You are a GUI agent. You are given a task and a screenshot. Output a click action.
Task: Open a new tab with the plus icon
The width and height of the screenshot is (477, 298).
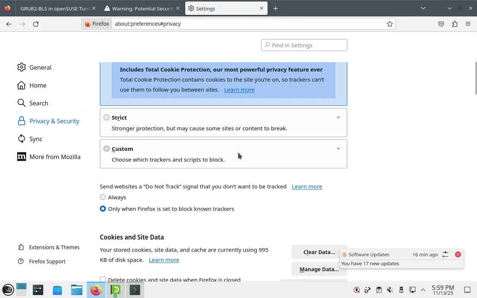(x=275, y=8)
